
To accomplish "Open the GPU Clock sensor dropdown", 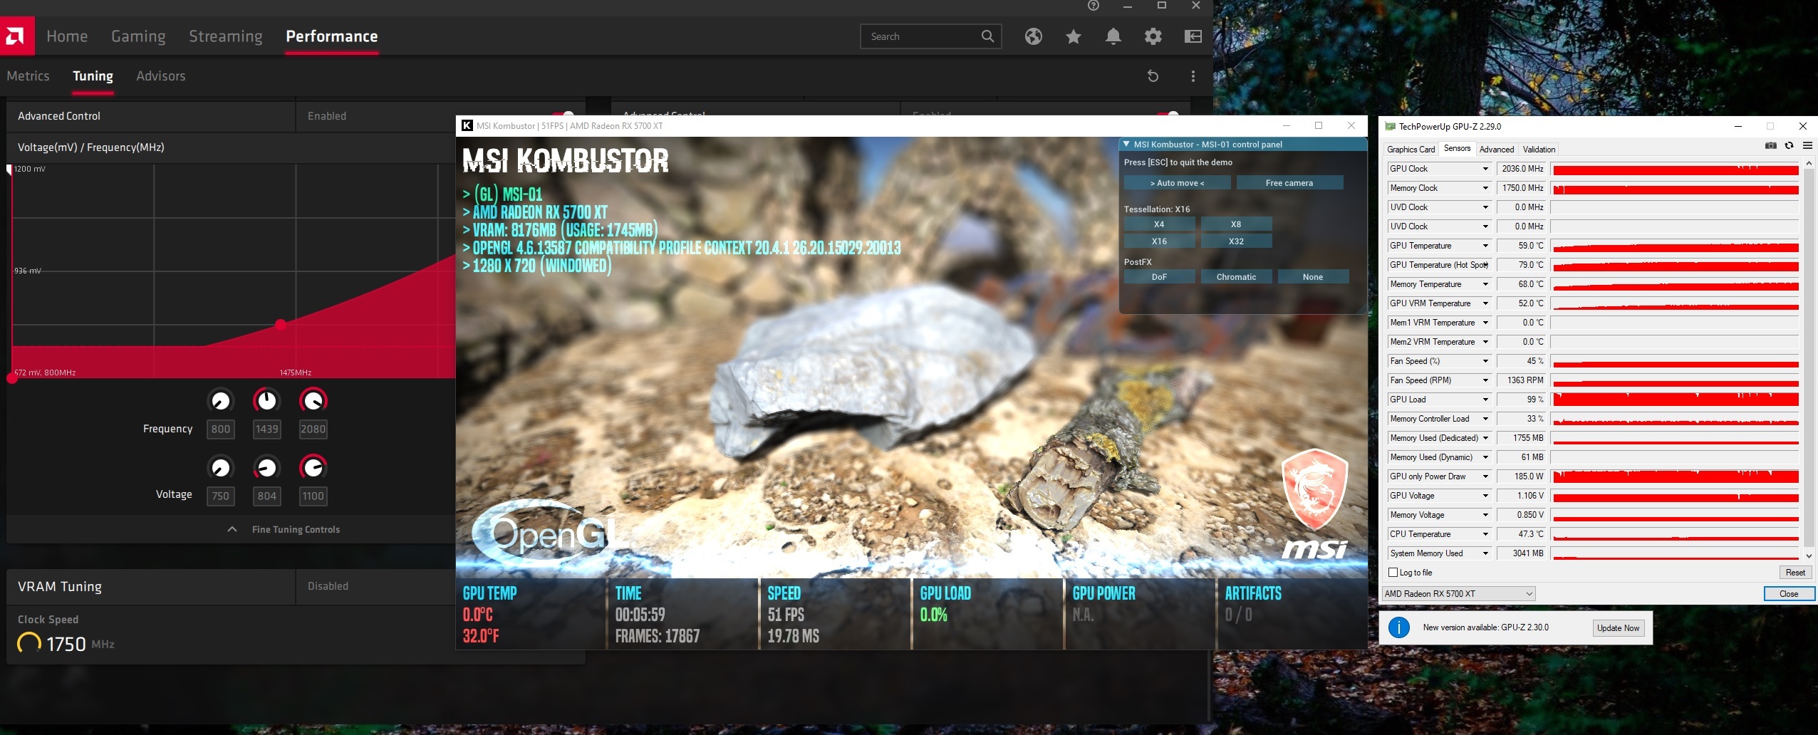I will [x=1485, y=169].
